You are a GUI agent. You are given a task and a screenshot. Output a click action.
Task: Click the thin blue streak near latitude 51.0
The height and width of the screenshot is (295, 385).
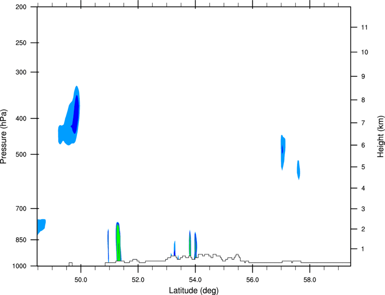108,246
